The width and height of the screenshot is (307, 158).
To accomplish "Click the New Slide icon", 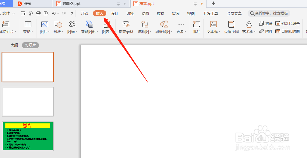I will [6, 24].
